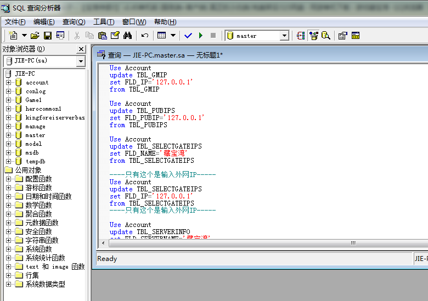Click the Object Search magnifier icon
This screenshot has height=301, width=428.
click(326, 36)
